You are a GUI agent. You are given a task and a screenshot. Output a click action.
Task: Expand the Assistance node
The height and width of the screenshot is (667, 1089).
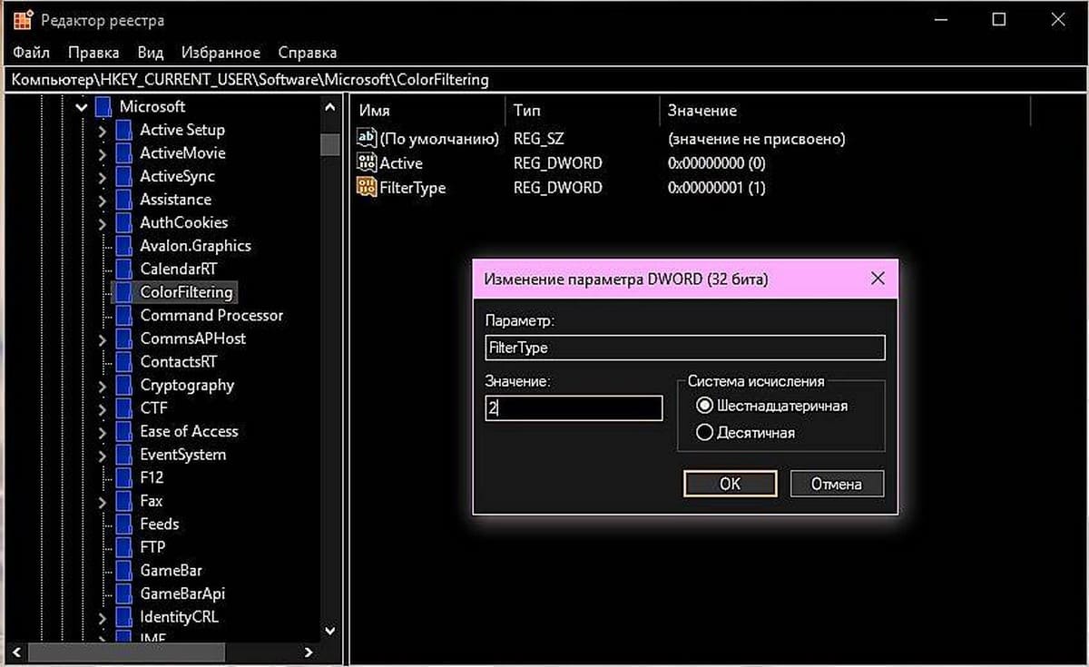(103, 200)
